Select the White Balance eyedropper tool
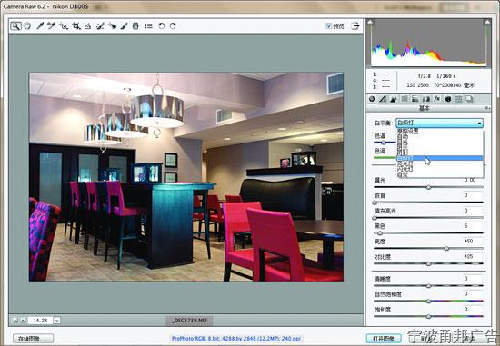This screenshot has width=500, height=346. point(40,26)
